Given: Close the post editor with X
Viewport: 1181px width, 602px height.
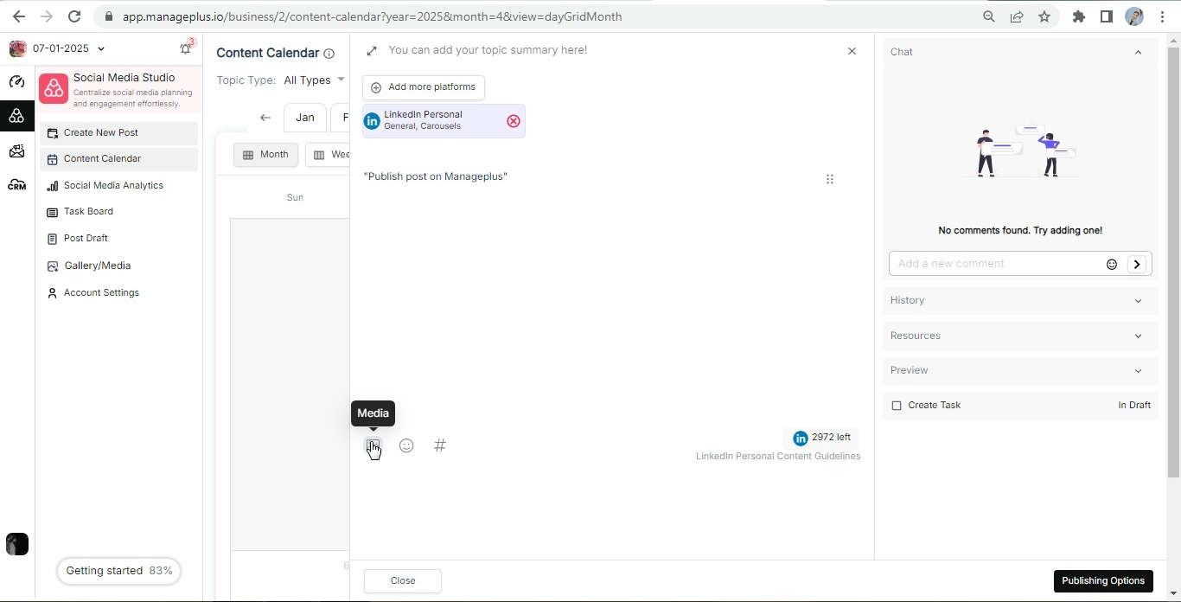Looking at the screenshot, I should (x=852, y=51).
